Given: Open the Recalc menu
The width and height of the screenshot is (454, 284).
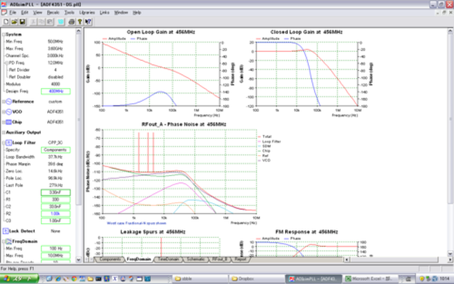Looking at the screenshot, I should pyautogui.click(x=53, y=12).
